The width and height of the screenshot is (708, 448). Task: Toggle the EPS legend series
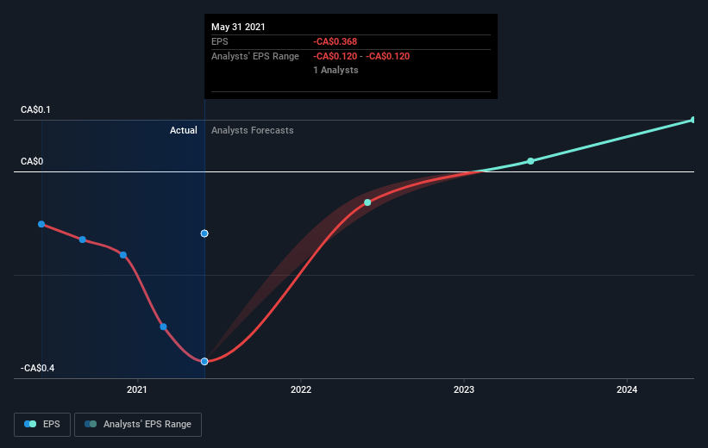(x=42, y=424)
